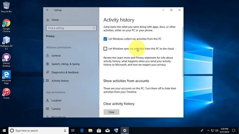Open the People icon in system tray
The image size is (239, 134).
tap(202, 131)
